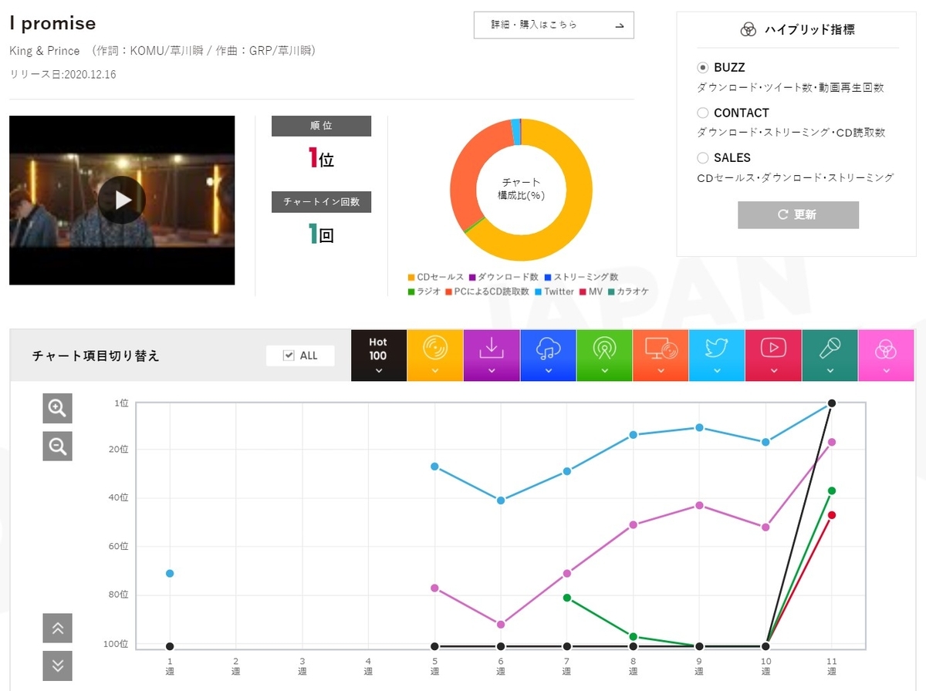Click the 1回 chart-in count value
The width and height of the screenshot is (926, 691).
(x=321, y=234)
